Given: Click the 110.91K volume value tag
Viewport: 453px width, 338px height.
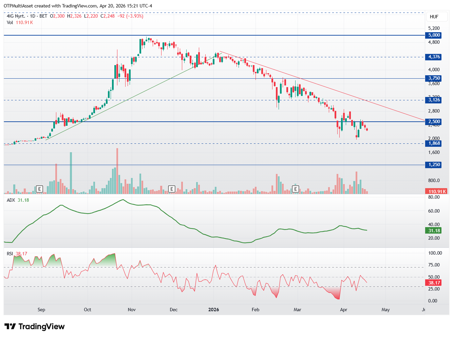Looking at the screenshot, I should 436,192.
